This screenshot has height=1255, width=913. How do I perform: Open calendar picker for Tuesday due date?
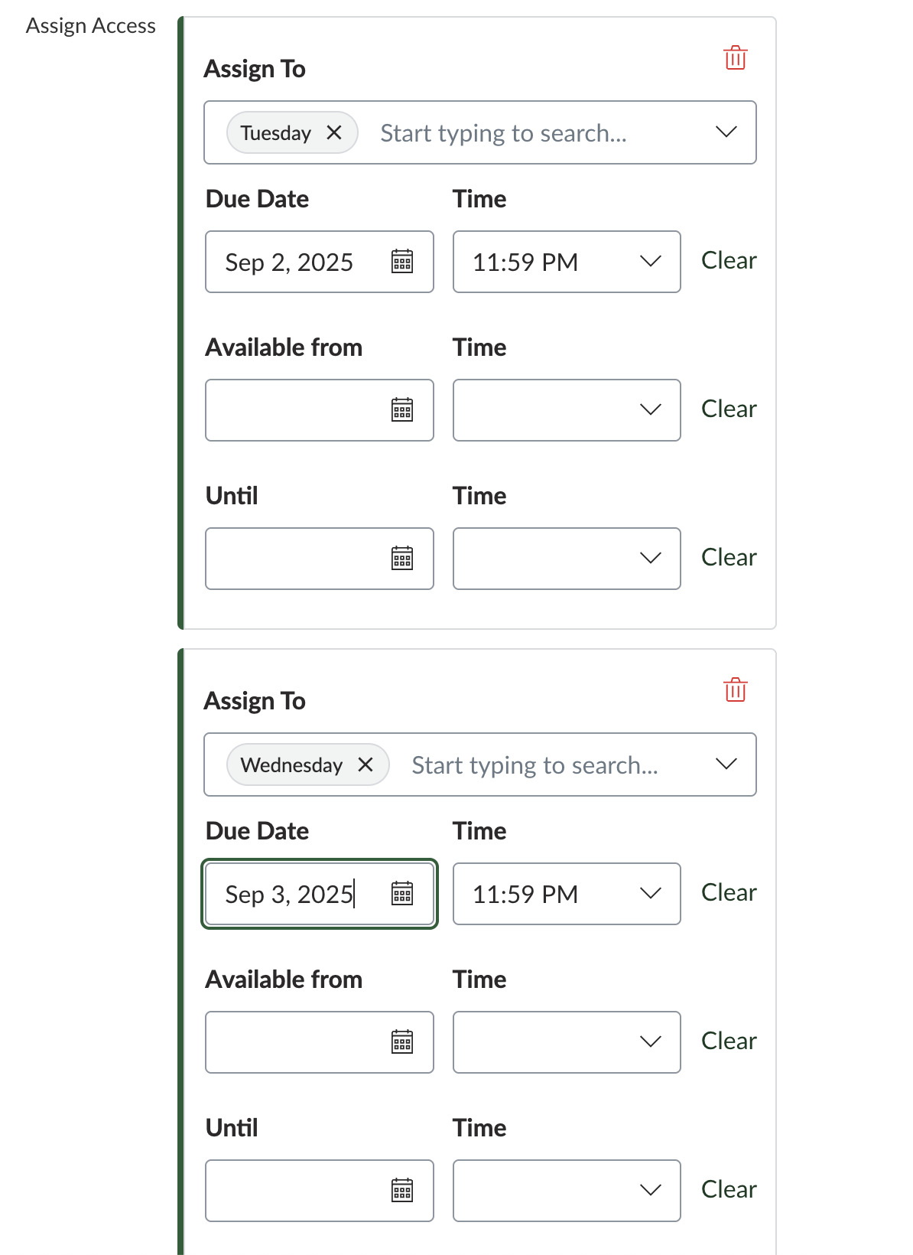pos(402,262)
